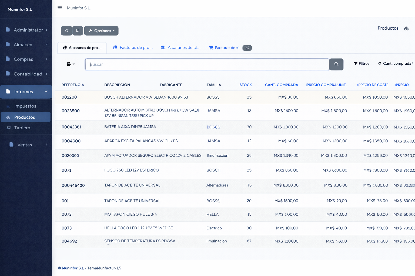
Task: Click the magnifier search button
Action: click(336, 64)
